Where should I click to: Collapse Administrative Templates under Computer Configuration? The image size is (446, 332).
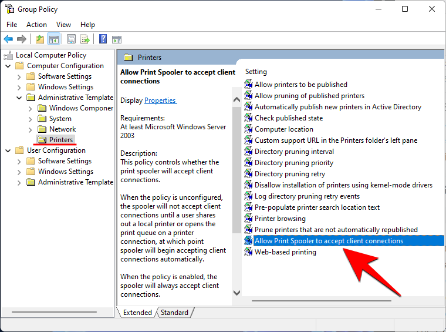pyautogui.click(x=19, y=98)
